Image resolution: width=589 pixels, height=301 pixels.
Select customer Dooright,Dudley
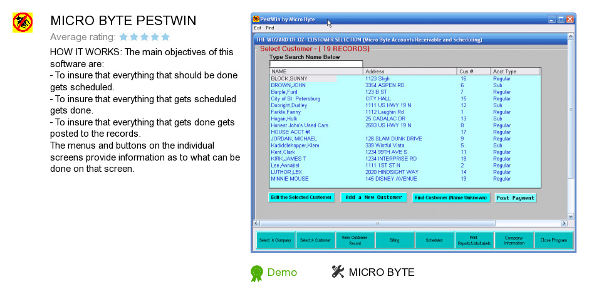click(x=289, y=105)
